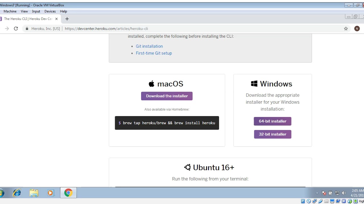Open the Git installation link
Screen dimensions: 364x204
click(x=149, y=46)
